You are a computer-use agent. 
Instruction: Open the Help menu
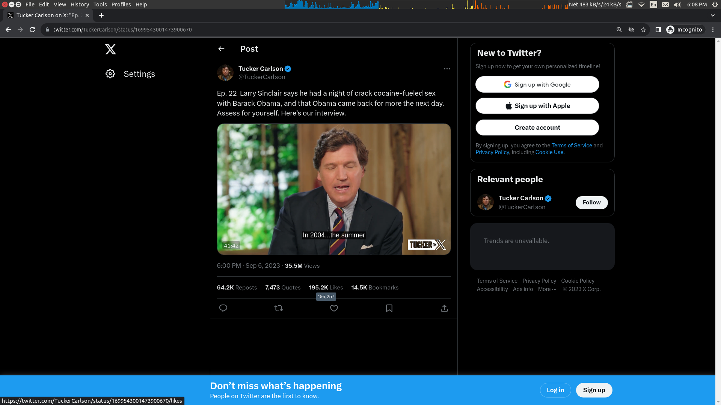tap(141, 4)
